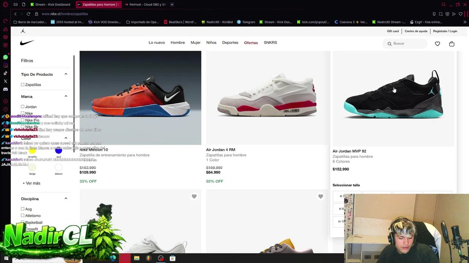469x263 pixels.
Task: Switch to PerHost - Cloud OBS tab
Action: [145, 4]
